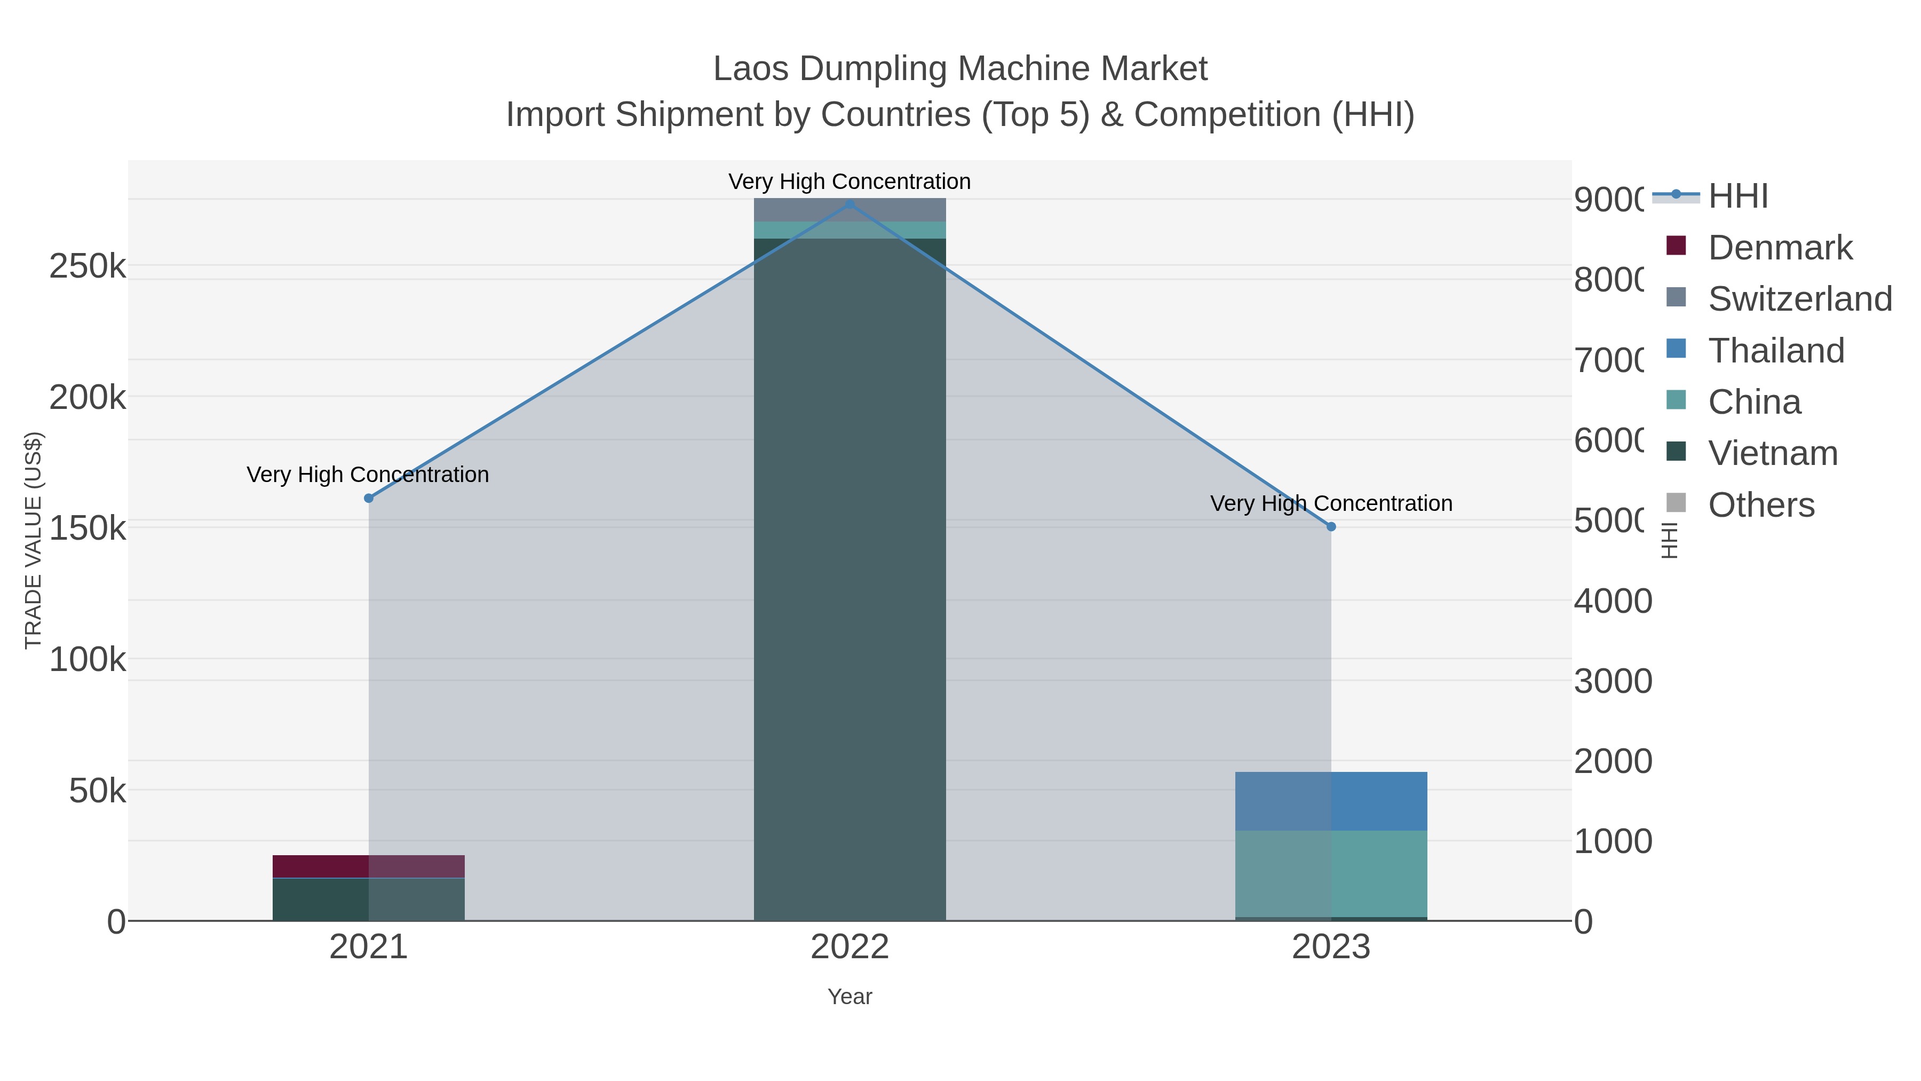Click 'Very High Concentration' annotation above 2021
The width and height of the screenshot is (1921, 1081).
tap(368, 475)
